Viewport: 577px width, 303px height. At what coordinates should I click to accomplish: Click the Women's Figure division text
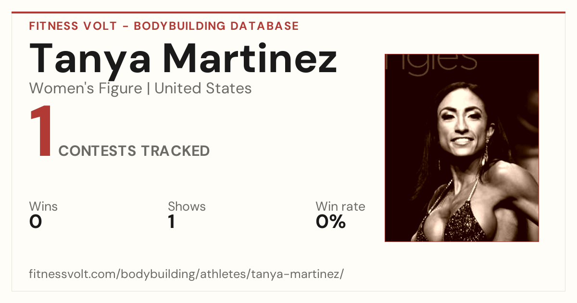(x=86, y=88)
